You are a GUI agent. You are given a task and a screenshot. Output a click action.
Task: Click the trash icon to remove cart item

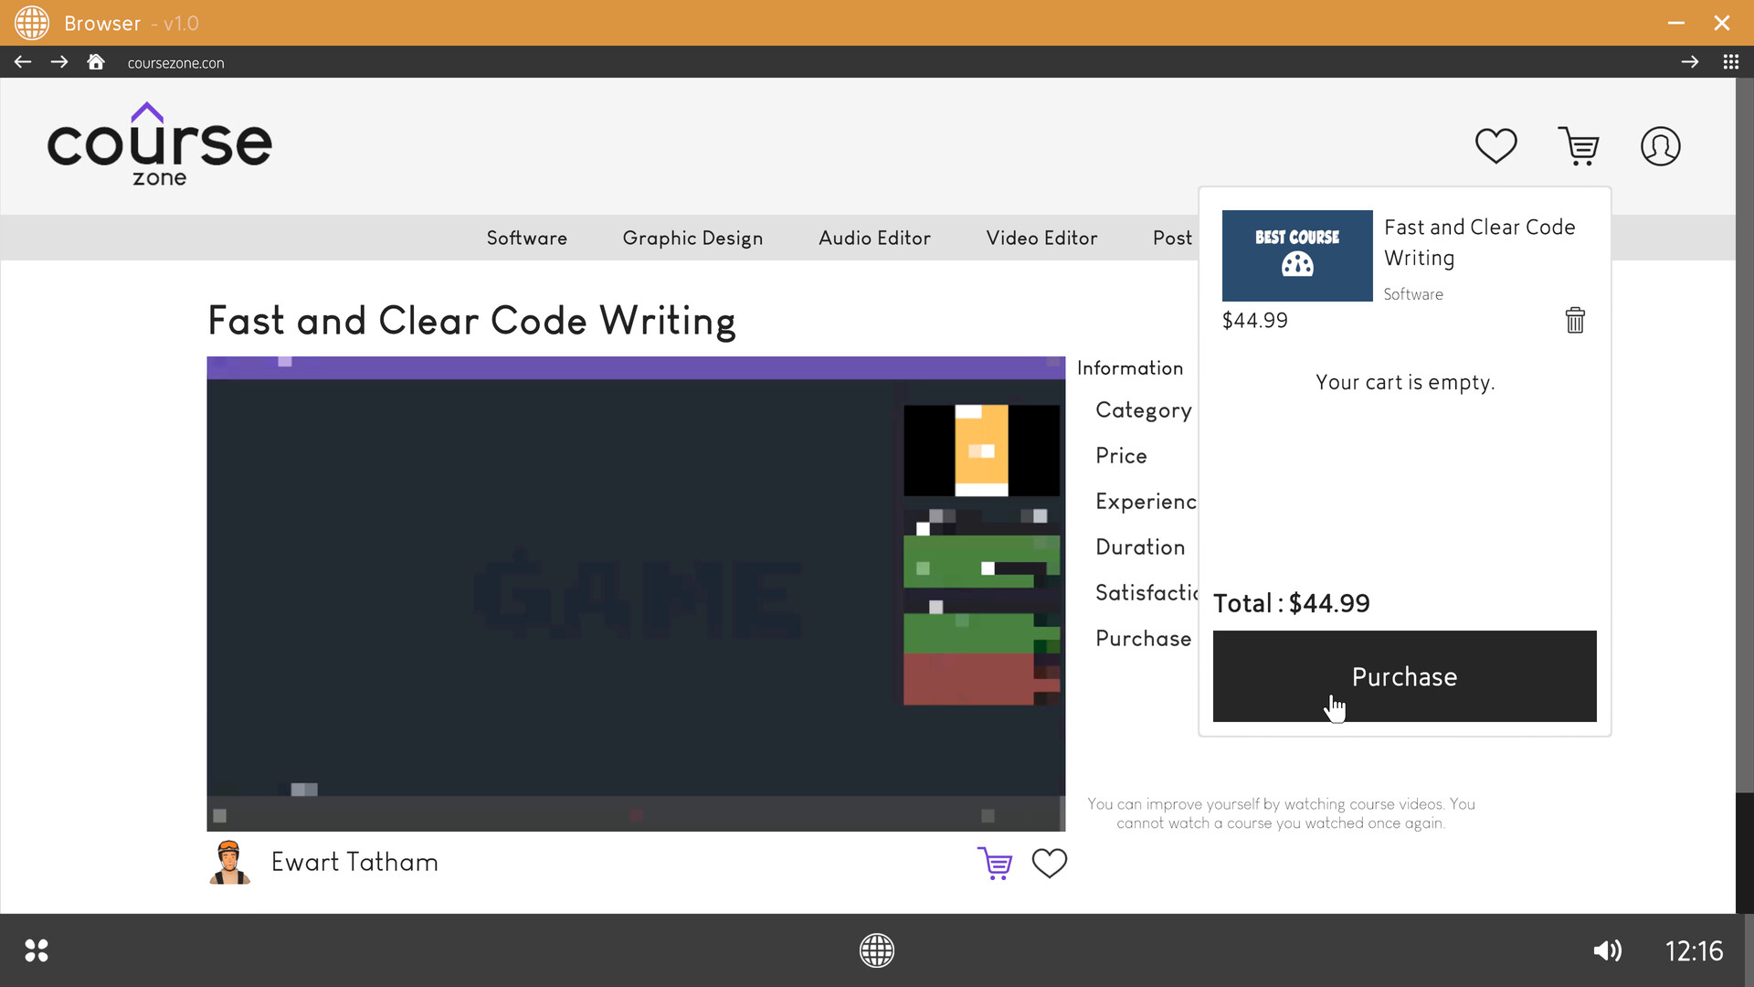pos(1574,320)
